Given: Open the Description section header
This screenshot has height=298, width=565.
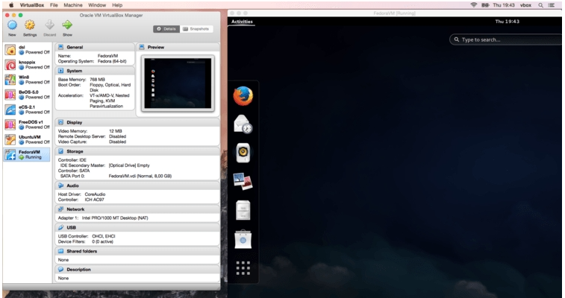Looking at the screenshot, I should 137,269.
